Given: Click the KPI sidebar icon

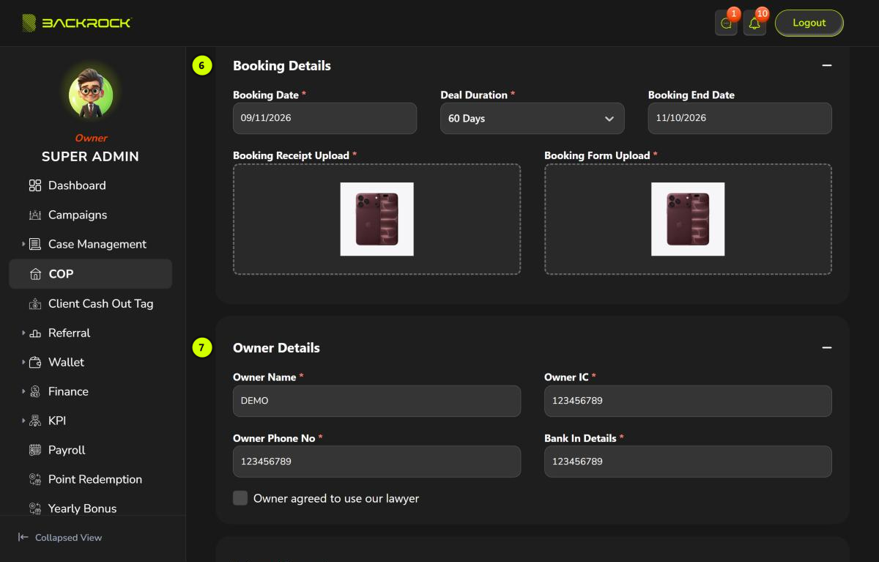Looking at the screenshot, I should 35,421.
